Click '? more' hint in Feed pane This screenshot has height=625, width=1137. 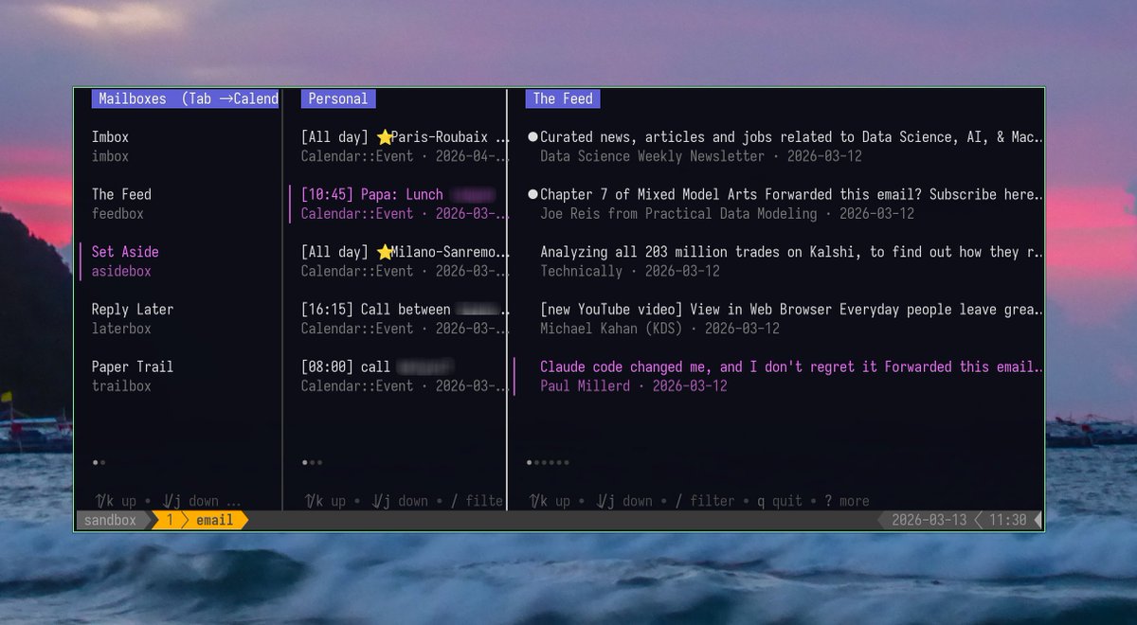coord(846,501)
